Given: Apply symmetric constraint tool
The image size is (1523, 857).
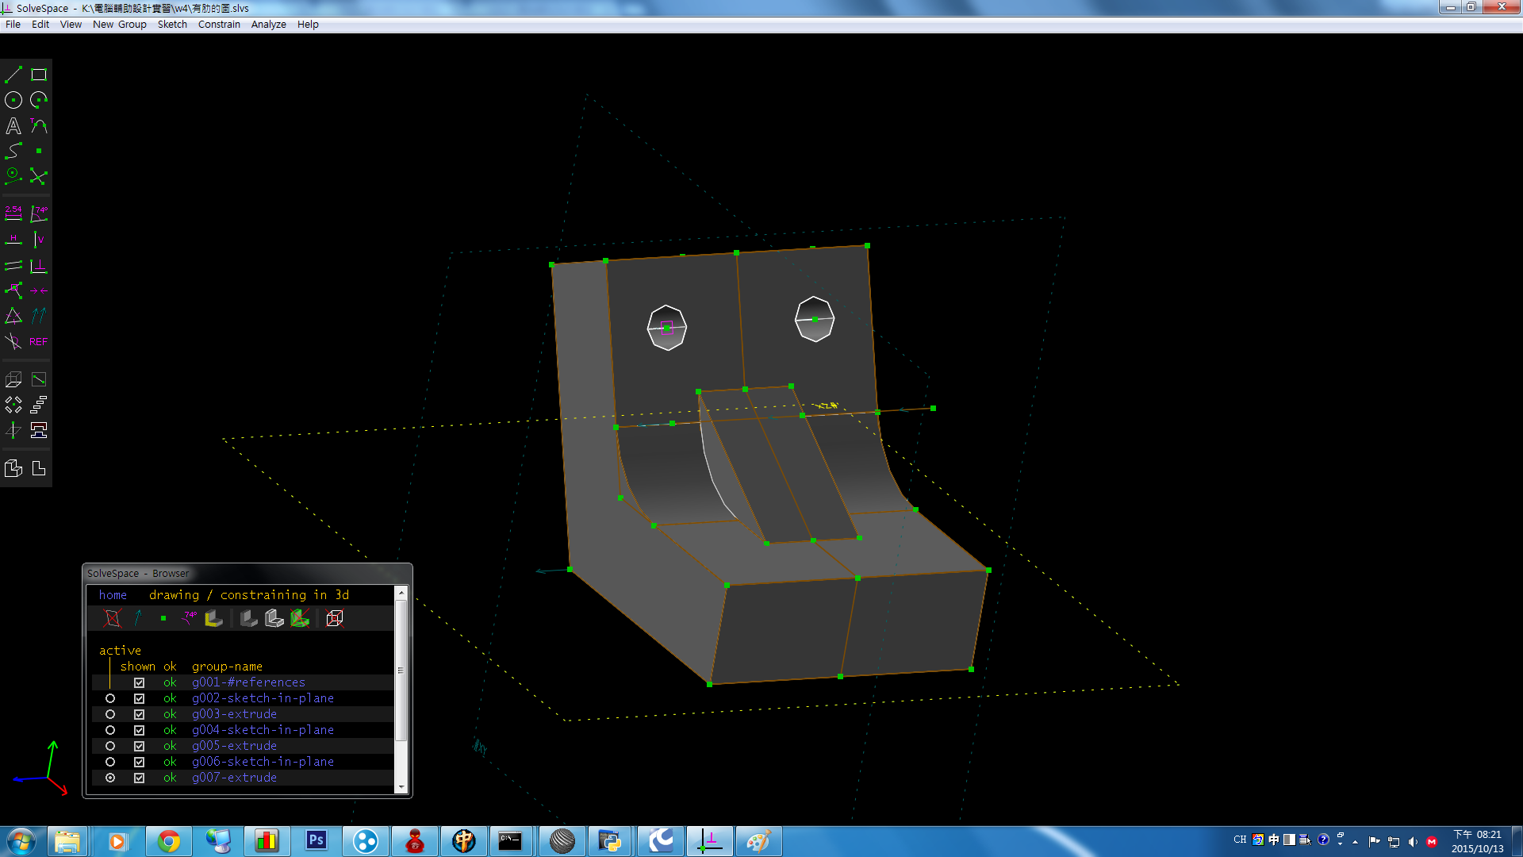Looking at the screenshot, I should (x=39, y=290).
